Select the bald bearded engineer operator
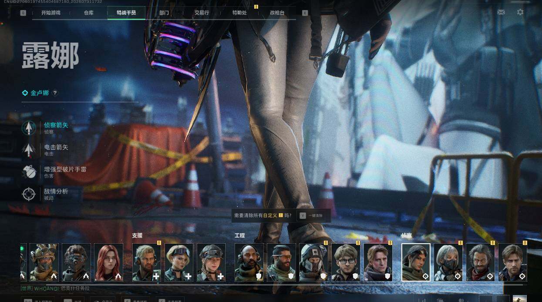542x302 pixels. [x=249, y=262]
